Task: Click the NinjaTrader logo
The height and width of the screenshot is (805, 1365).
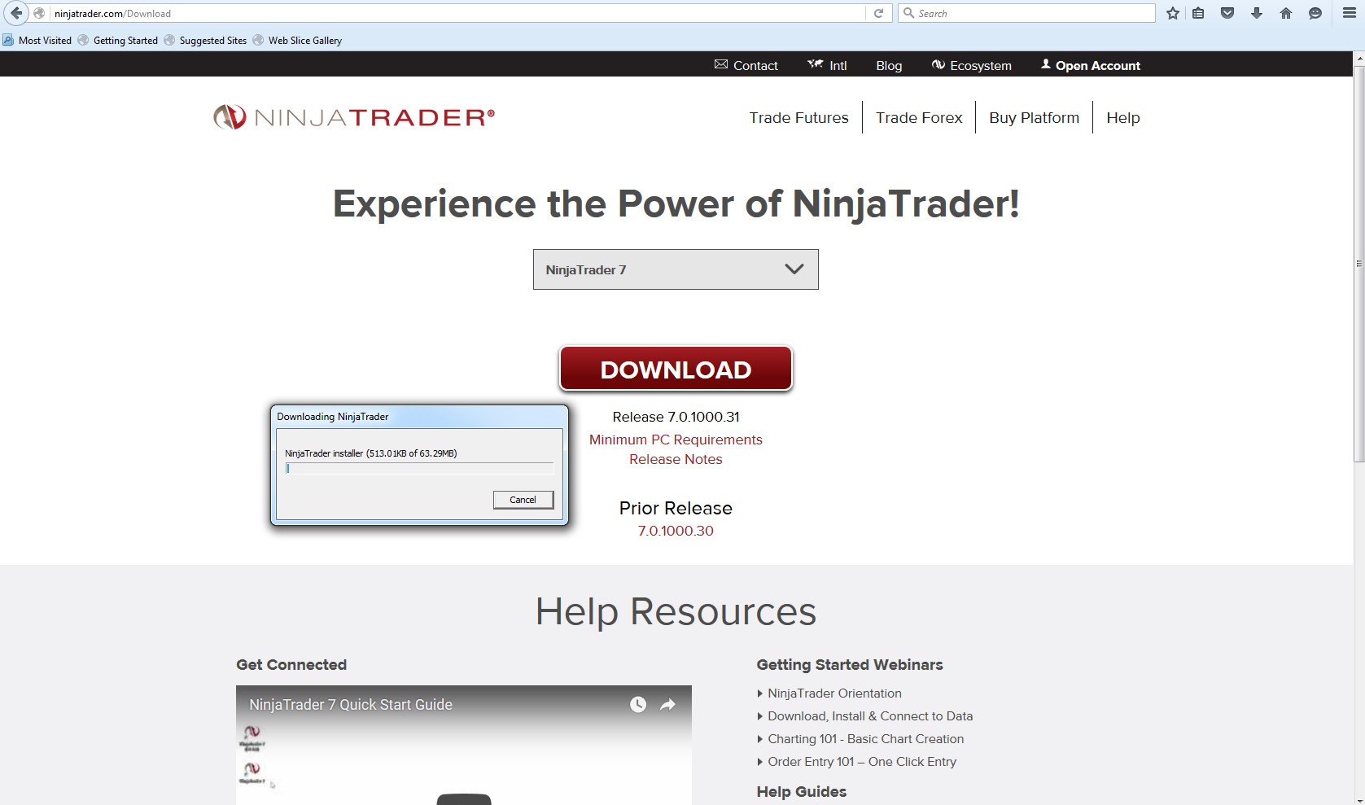Action: (354, 117)
